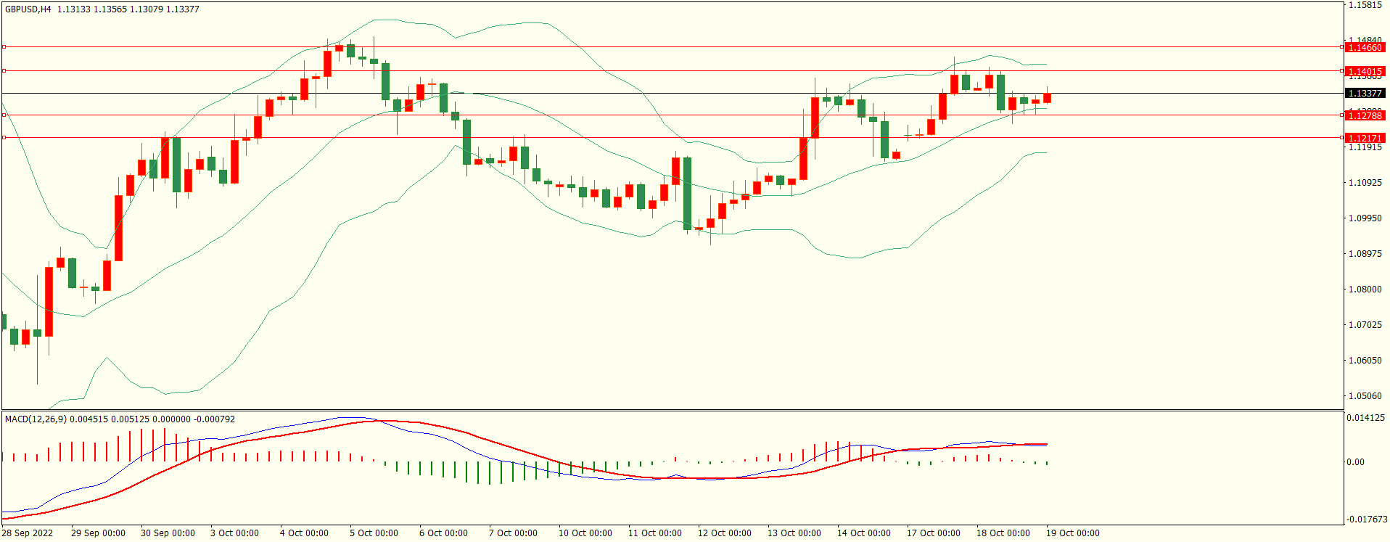Image resolution: width=1390 pixels, height=542 pixels.
Task: Select the 1.14015 price level tag
Action: pos(1364,71)
